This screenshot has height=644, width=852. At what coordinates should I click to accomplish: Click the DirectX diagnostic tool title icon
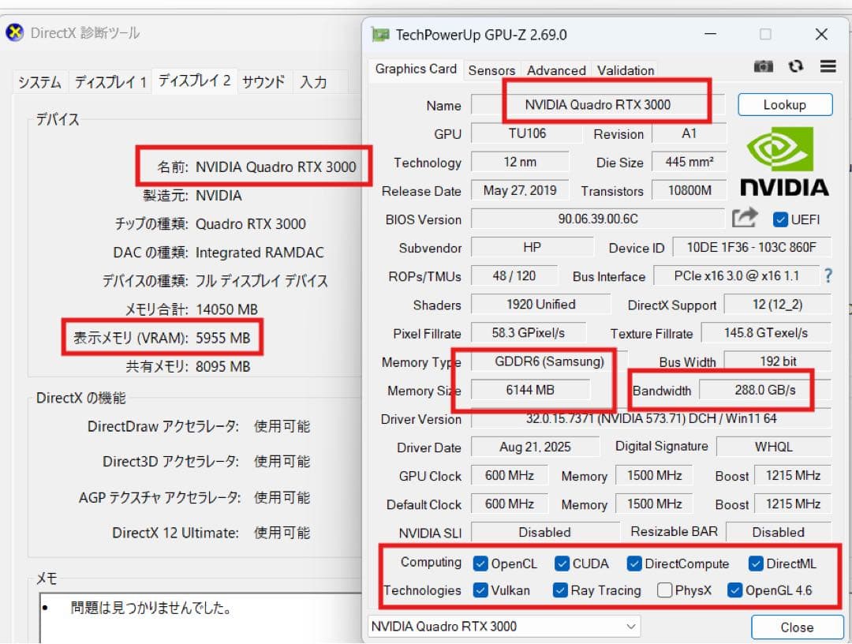pos(15,32)
